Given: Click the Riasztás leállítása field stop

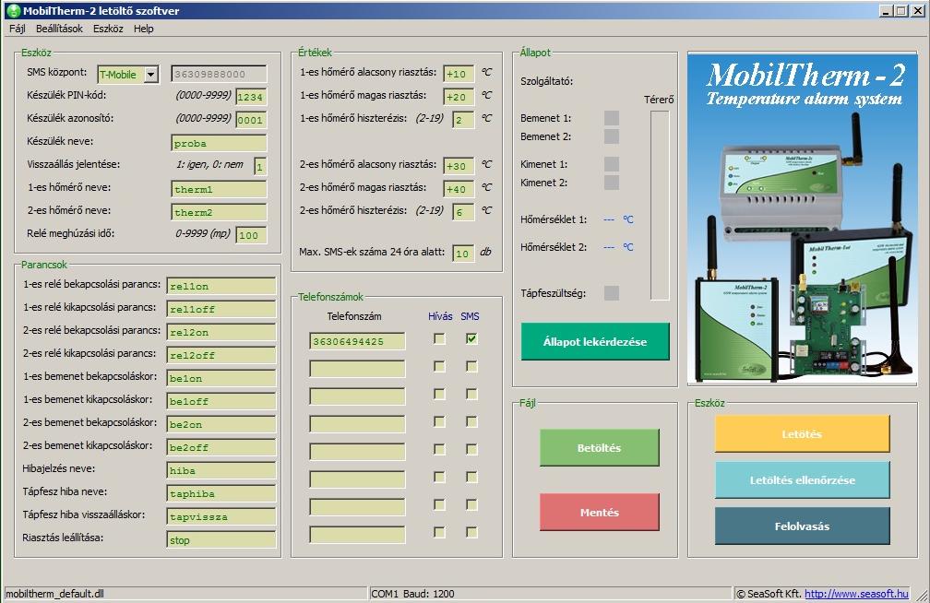Looking at the screenshot, I should click(221, 540).
